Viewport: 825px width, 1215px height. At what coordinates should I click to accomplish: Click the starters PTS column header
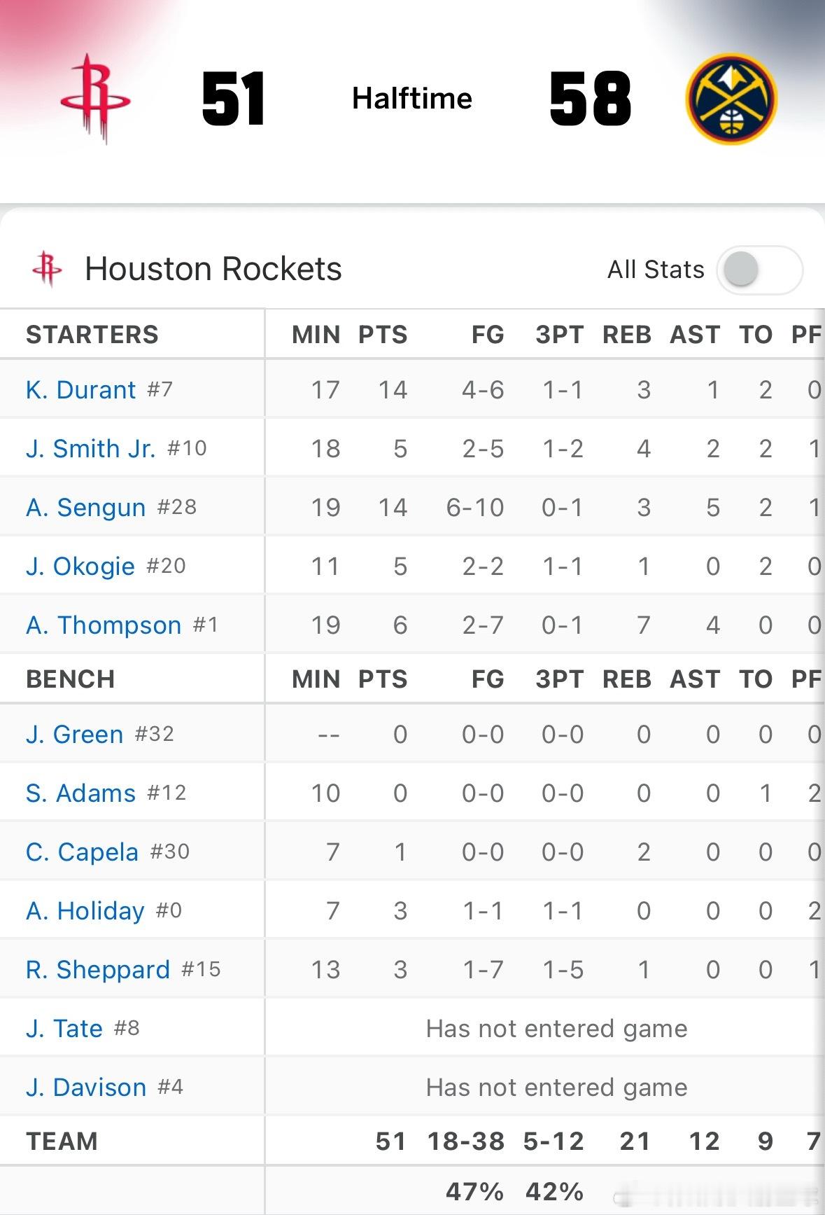tap(383, 335)
